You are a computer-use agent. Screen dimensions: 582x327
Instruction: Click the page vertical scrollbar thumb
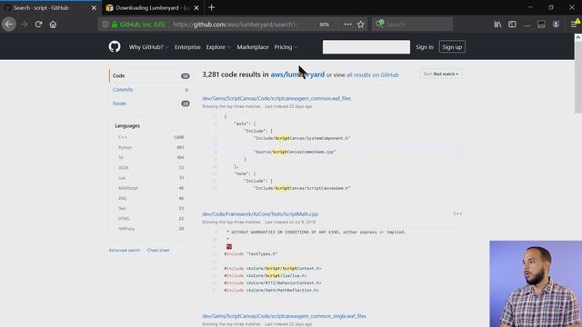578,76
